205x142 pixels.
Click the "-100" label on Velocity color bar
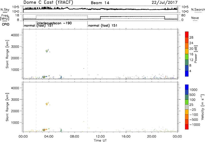tap(194, 115)
